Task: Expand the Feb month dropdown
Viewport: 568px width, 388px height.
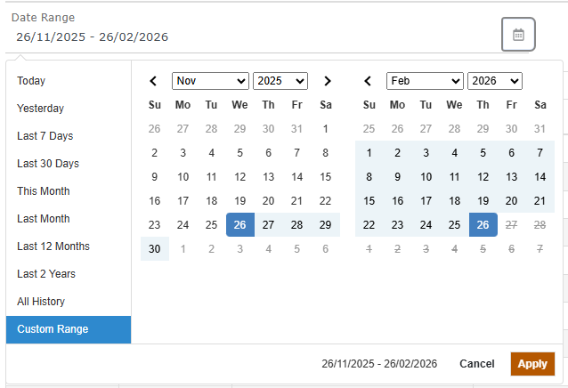Action: click(425, 81)
